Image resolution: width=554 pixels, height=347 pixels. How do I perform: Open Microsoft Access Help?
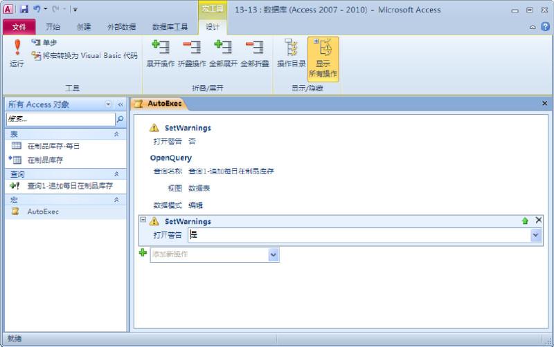click(x=545, y=27)
